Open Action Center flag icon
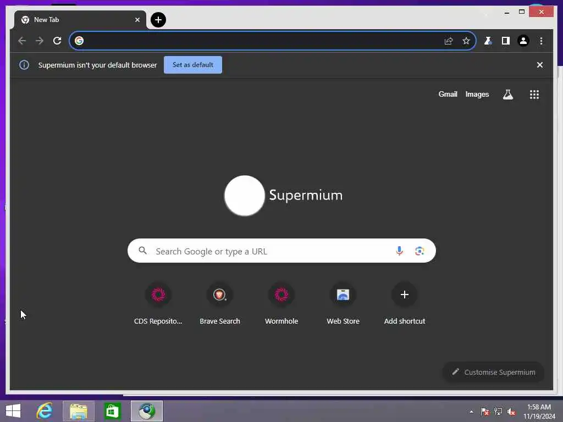This screenshot has width=563, height=422. coord(484,412)
